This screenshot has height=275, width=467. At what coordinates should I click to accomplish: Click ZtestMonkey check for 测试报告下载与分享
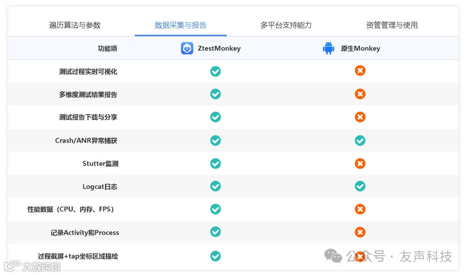coord(215,117)
